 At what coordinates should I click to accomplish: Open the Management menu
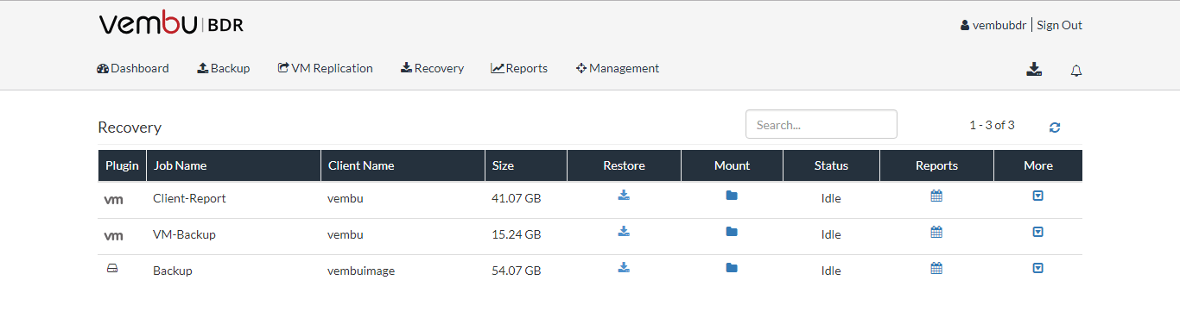(618, 68)
